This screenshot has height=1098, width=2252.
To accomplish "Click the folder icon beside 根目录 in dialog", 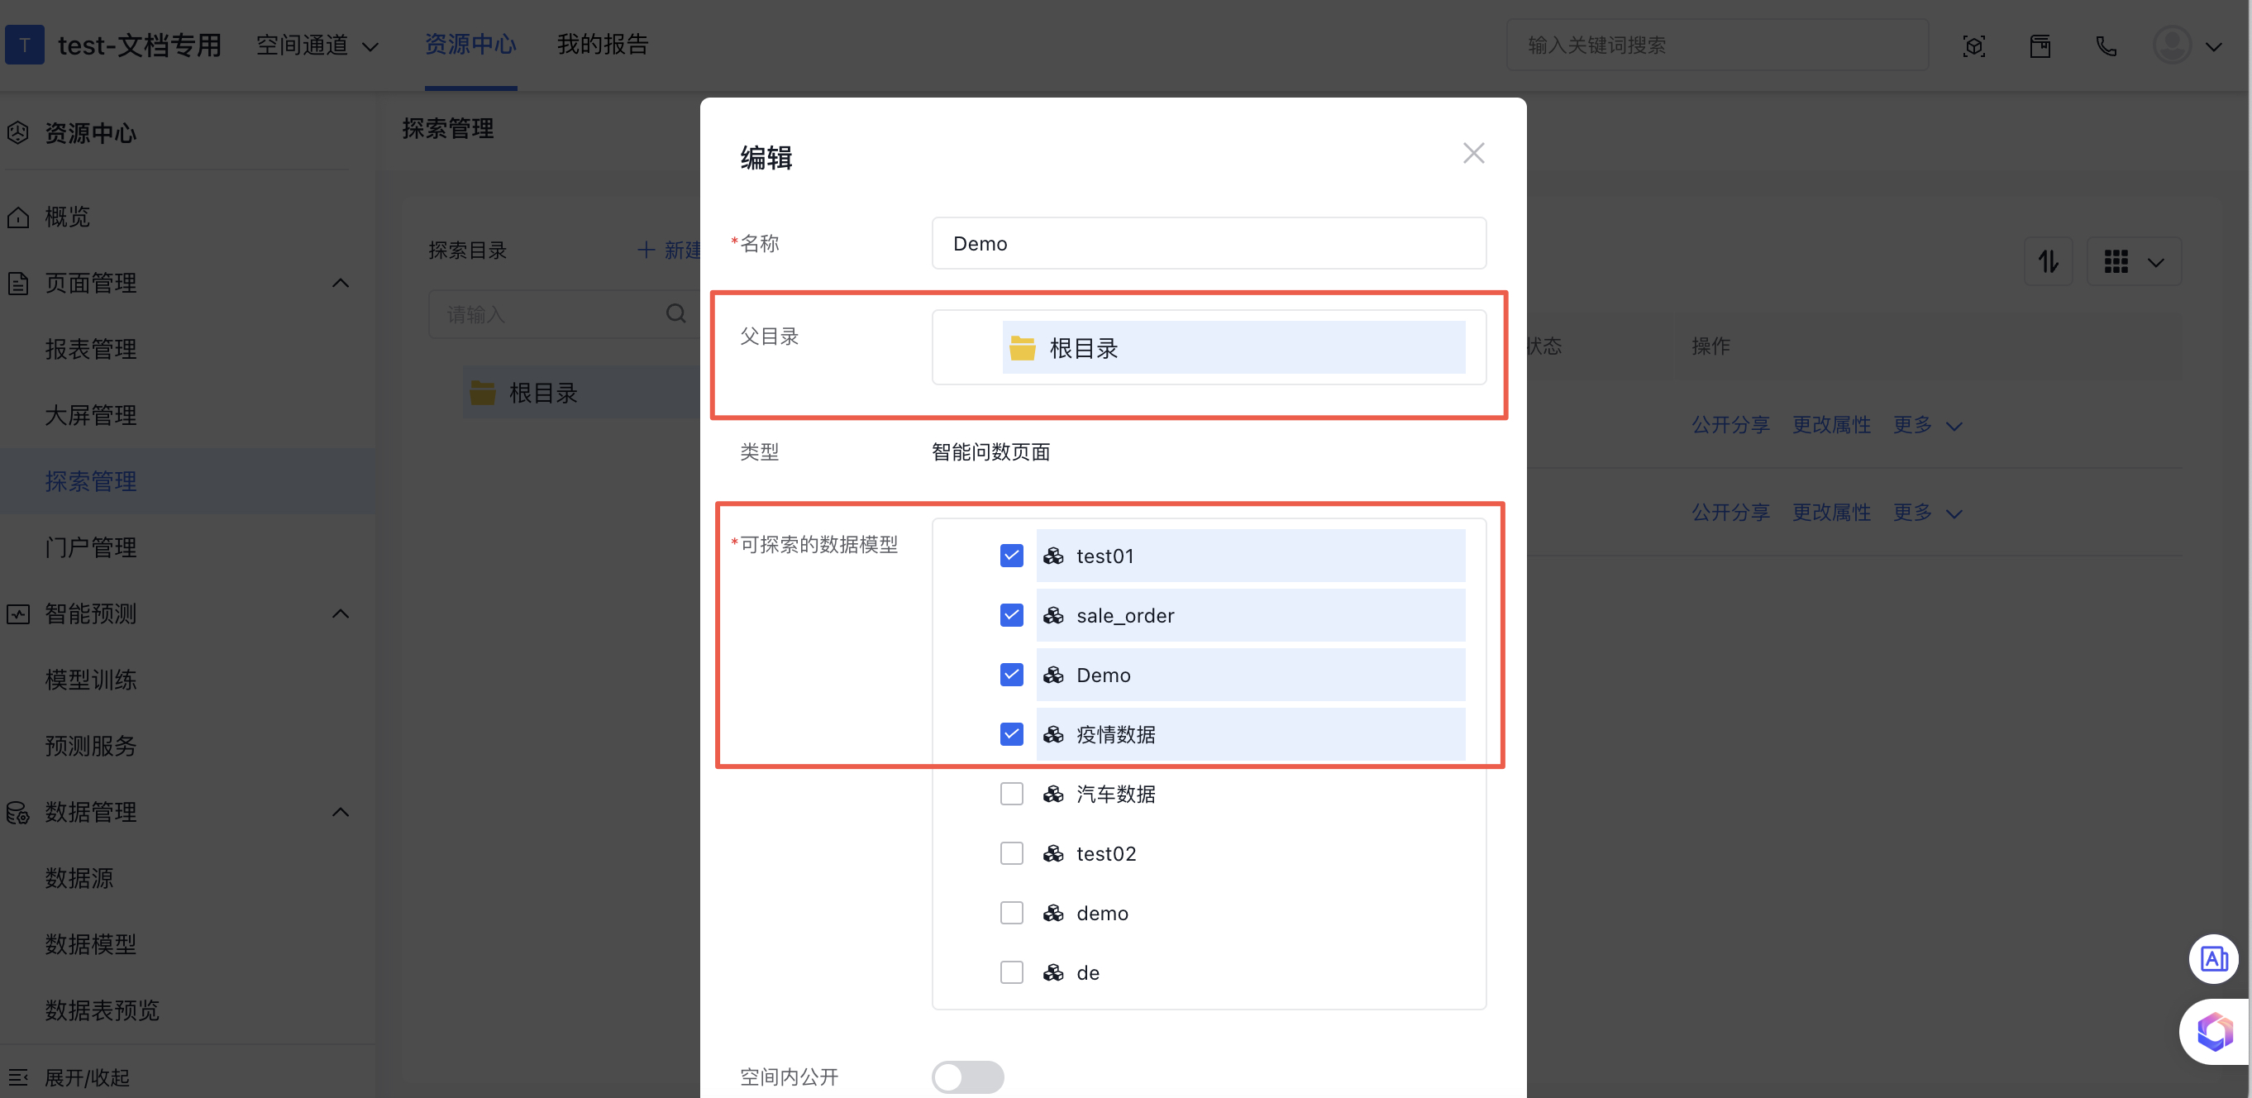I will pos(1022,348).
